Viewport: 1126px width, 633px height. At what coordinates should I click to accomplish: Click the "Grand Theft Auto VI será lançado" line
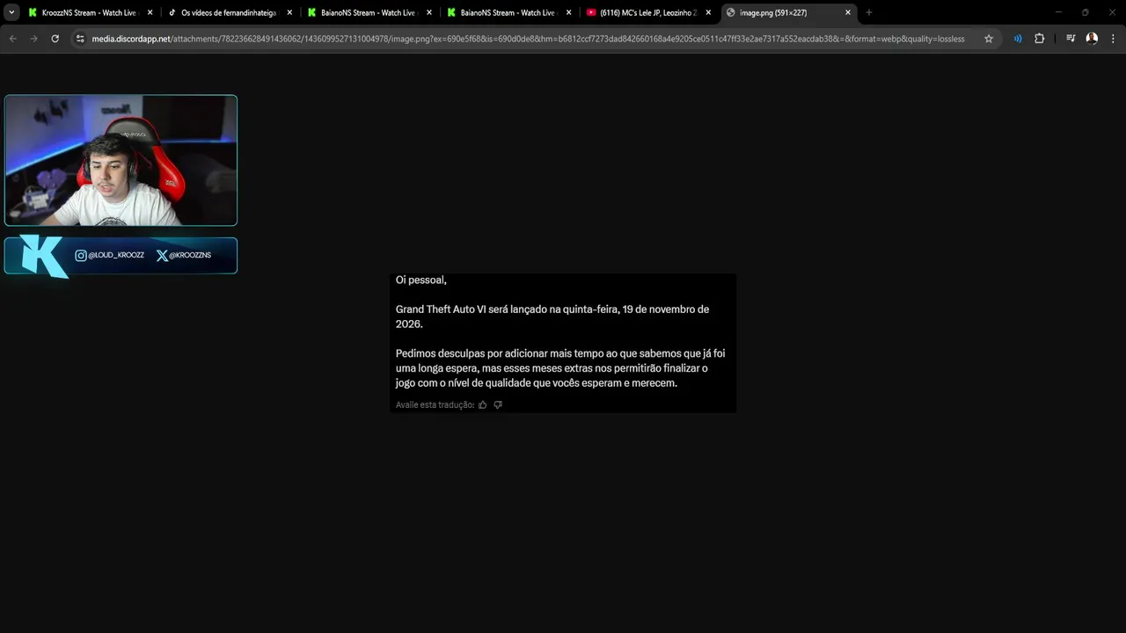(x=552, y=316)
